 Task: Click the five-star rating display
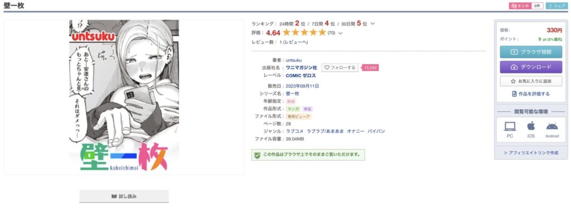pyautogui.click(x=304, y=33)
